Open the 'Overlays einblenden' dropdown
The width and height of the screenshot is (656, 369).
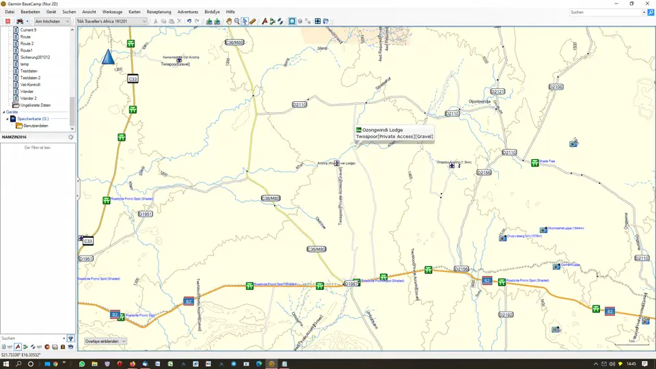105,342
